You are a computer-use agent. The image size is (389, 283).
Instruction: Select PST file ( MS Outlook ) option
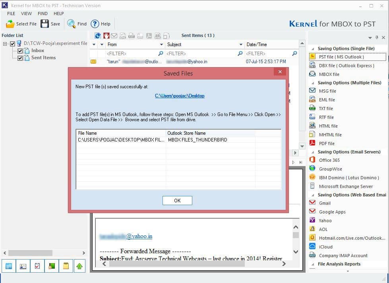[x=347, y=57]
